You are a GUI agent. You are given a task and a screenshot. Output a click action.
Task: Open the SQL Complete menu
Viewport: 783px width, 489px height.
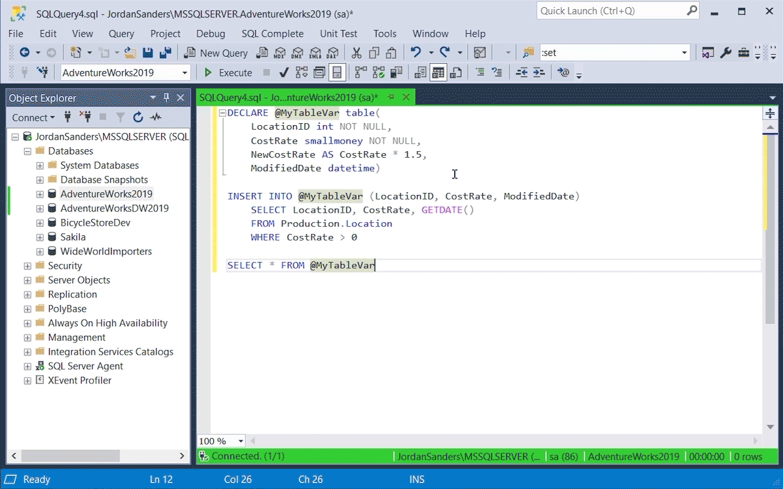click(272, 33)
